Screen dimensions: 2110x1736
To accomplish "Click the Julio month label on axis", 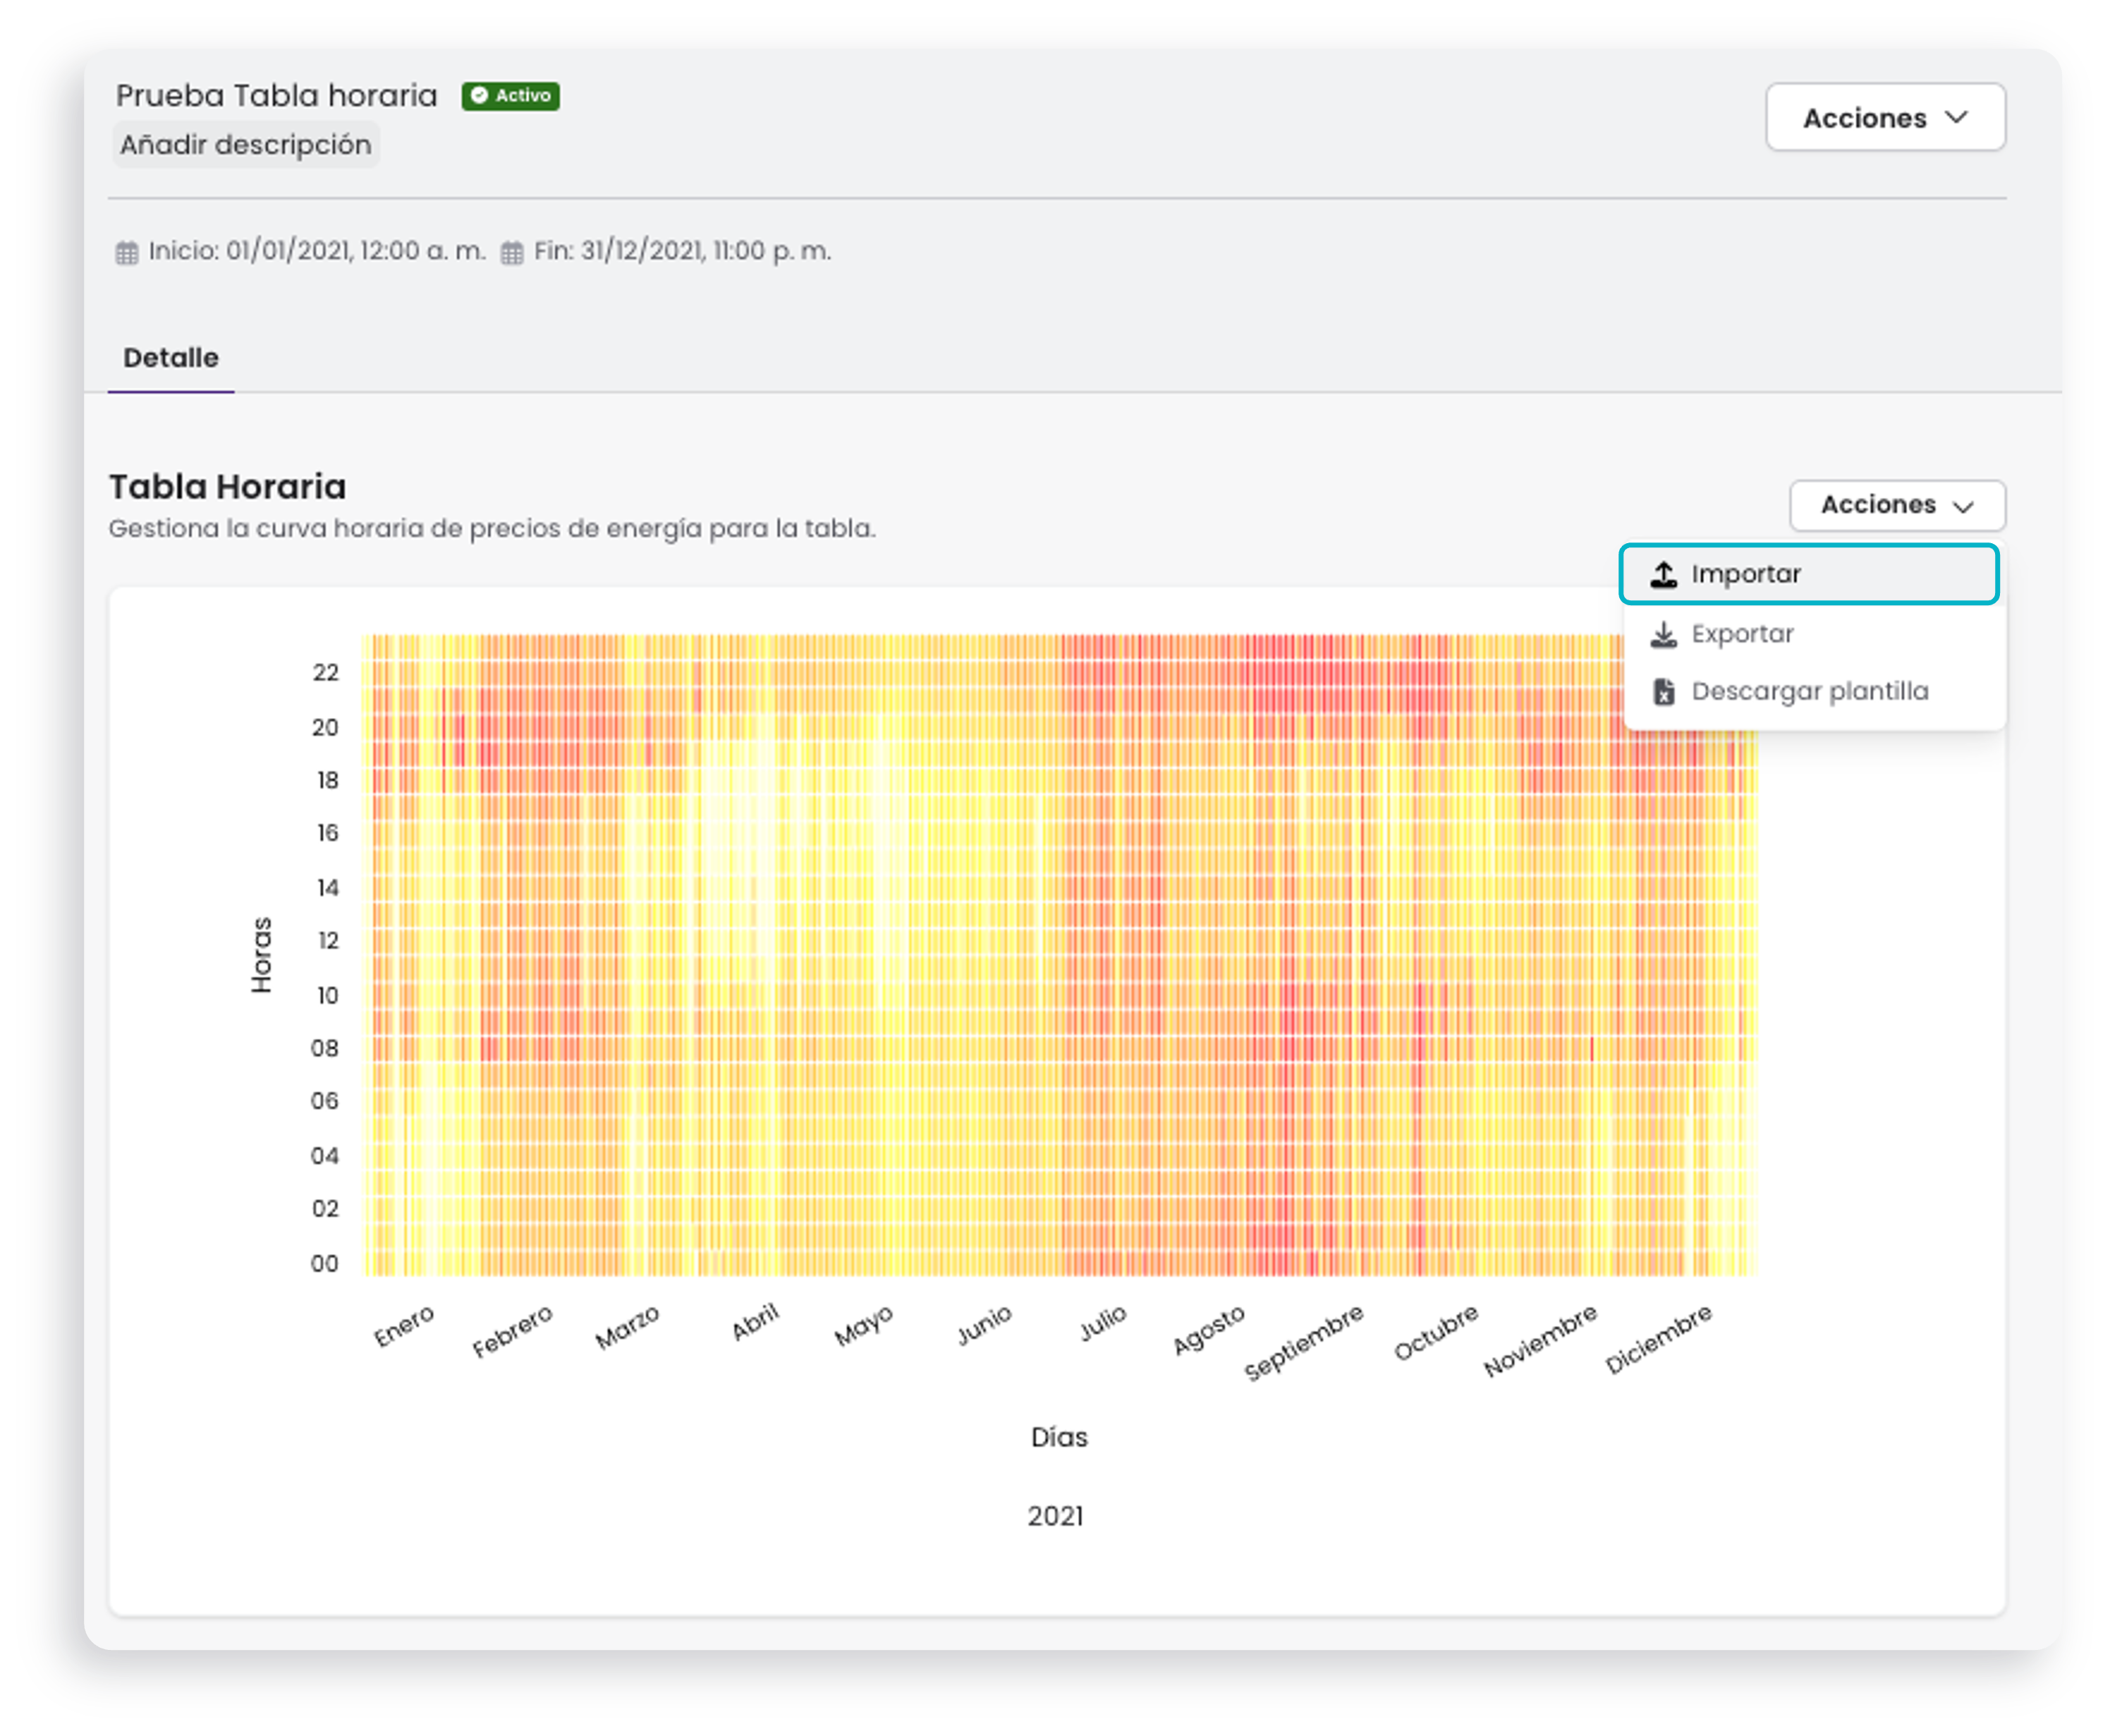I will tap(1102, 1322).
